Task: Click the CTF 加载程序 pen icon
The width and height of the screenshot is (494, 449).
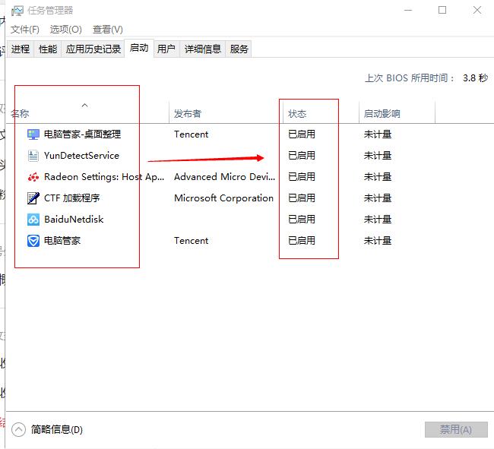Action: point(33,198)
